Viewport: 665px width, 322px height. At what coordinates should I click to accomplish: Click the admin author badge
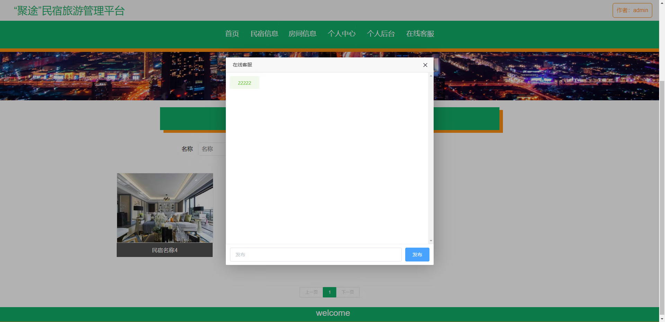coord(632,10)
